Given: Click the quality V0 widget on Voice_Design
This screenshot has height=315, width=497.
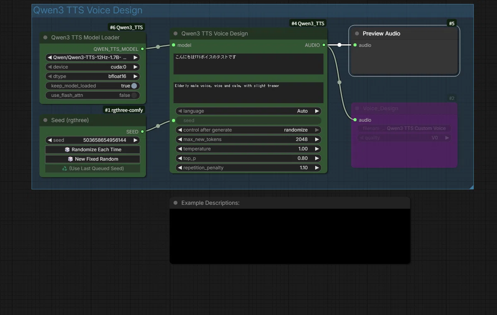Looking at the screenshot, I should click(404, 138).
